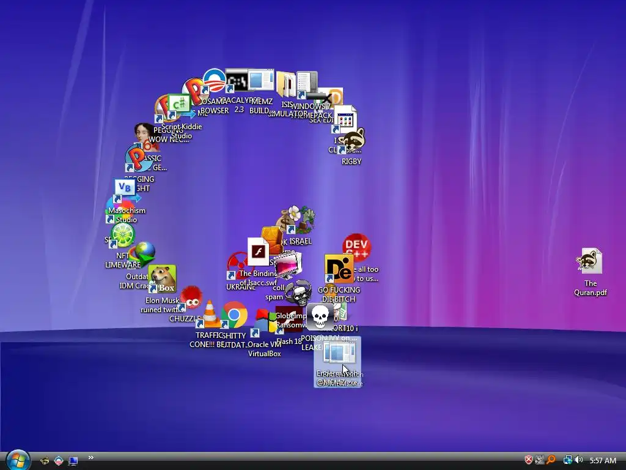Expand quick launch overflow chevron
This screenshot has height=470, width=626.
click(90, 458)
